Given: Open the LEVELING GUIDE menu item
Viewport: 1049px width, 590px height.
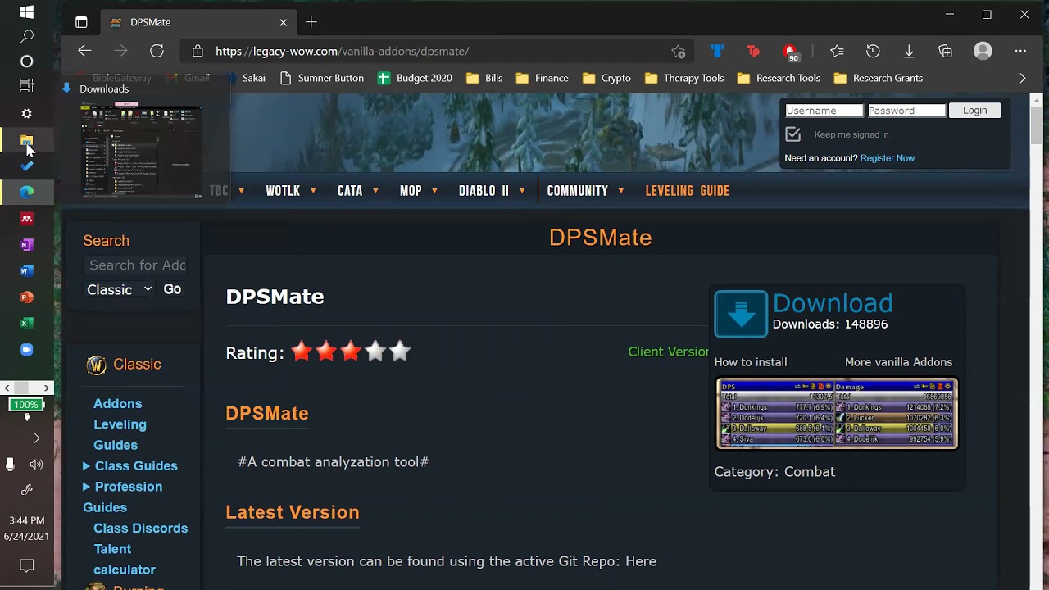Looking at the screenshot, I should click(687, 191).
